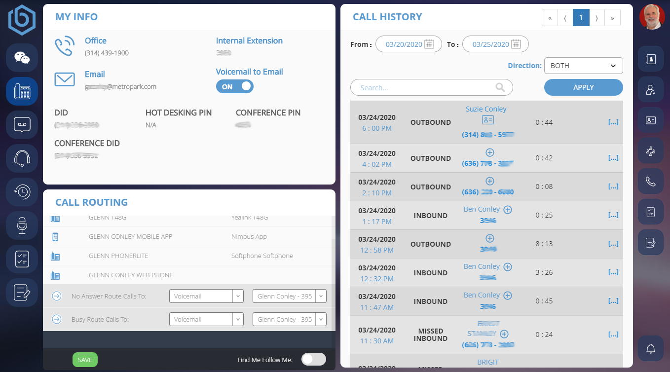The image size is (670, 372).
Task: Expand the No Answer route Voicemail dropdown
Action: [x=206, y=296]
